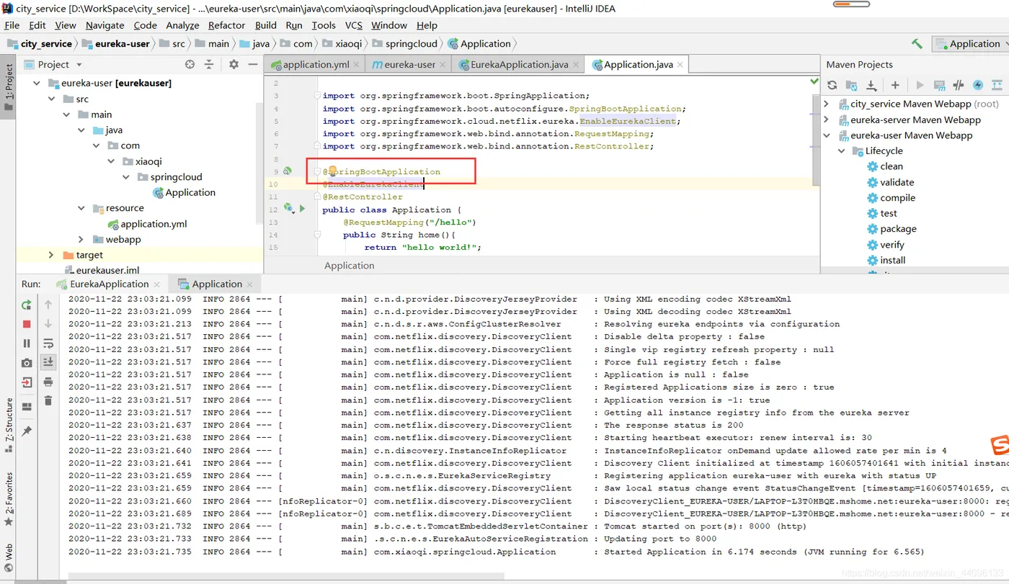Click the Sogou input method icon
Viewport: 1009px width, 584px height.
coord(999,444)
